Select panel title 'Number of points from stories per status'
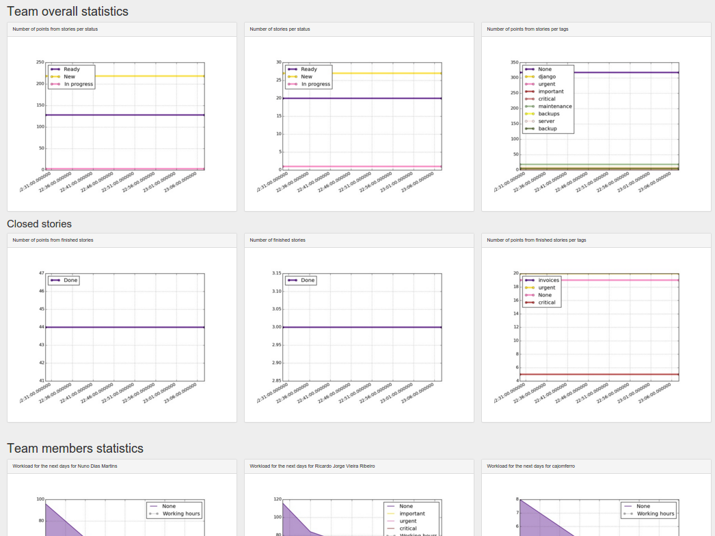This screenshot has height=536, width=715. click(55, 29)
